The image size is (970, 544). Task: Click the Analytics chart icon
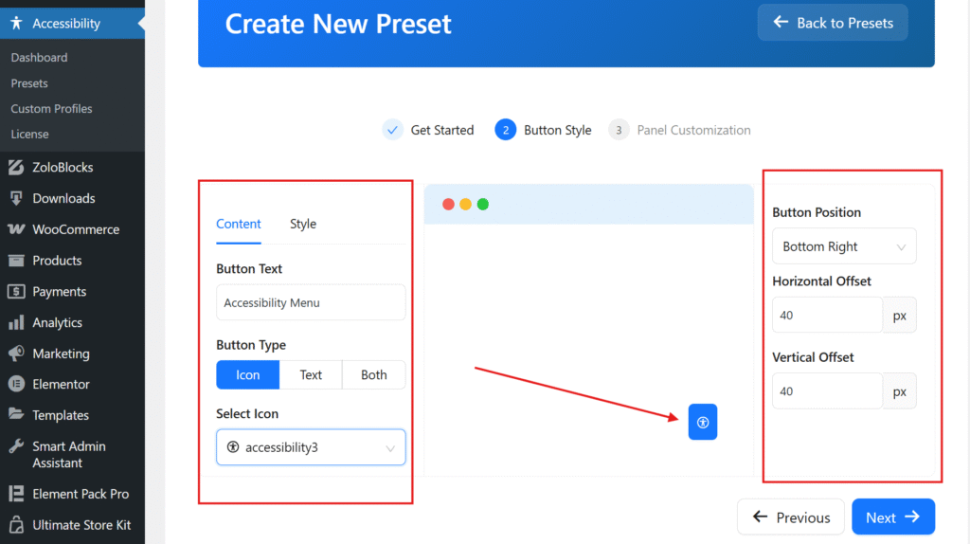click(15, 322)
